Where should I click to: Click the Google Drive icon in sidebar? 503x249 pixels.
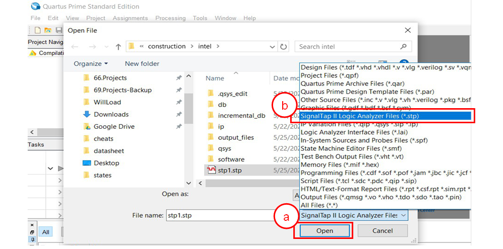[x=87, y=126]
